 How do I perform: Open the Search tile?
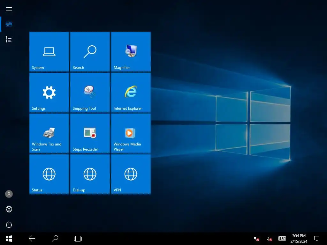90,52
